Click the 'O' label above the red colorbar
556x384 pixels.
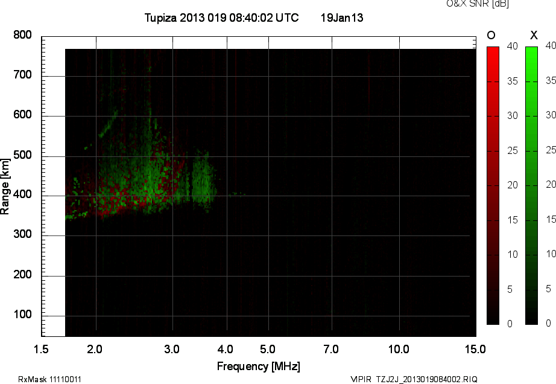(x=491, y=35)
